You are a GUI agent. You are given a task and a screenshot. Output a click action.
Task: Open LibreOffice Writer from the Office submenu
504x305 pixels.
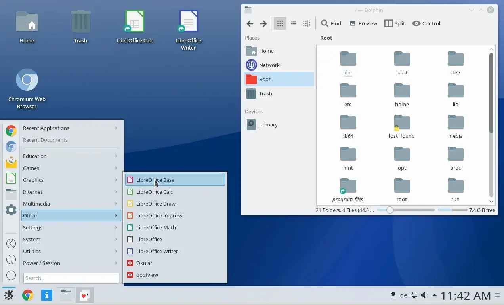(157, 251)
